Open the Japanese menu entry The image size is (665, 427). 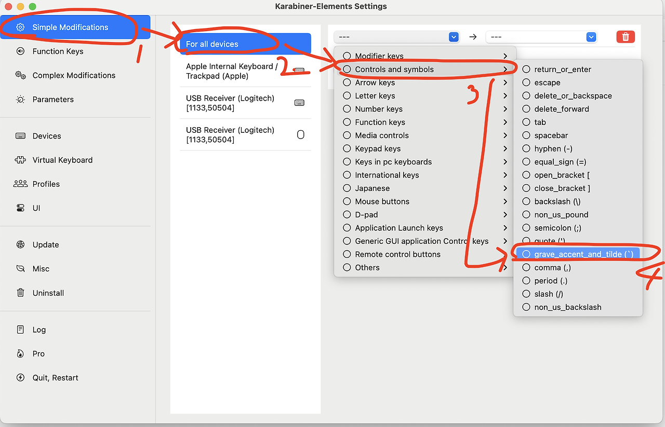(x=425, y=188)
